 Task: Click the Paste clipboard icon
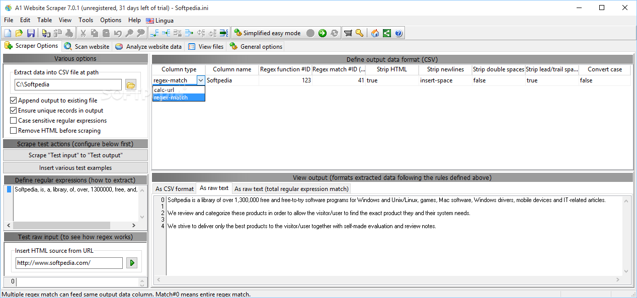coord(106,33)
